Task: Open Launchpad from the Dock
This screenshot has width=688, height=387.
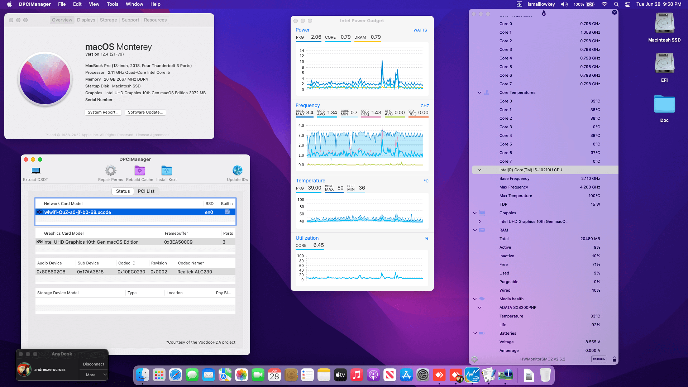Action: pos(159,375)
